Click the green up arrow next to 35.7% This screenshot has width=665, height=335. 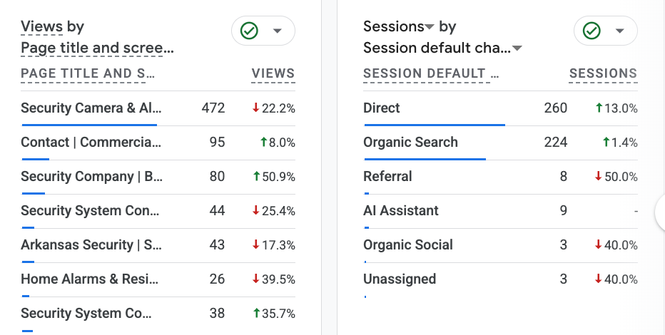coord(256,313)
